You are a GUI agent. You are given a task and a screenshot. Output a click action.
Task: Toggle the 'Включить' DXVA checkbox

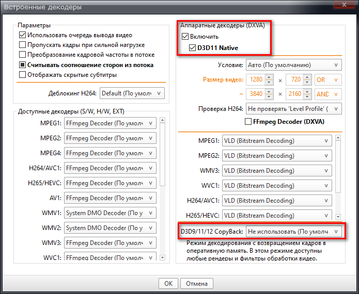coord(185,36)
